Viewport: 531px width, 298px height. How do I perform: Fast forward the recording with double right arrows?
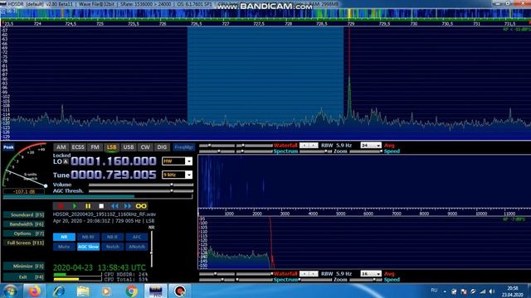pyautogui.click(x=128, y=206)
